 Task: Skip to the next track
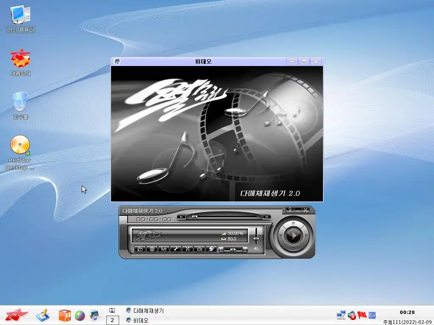coord(306,236)
